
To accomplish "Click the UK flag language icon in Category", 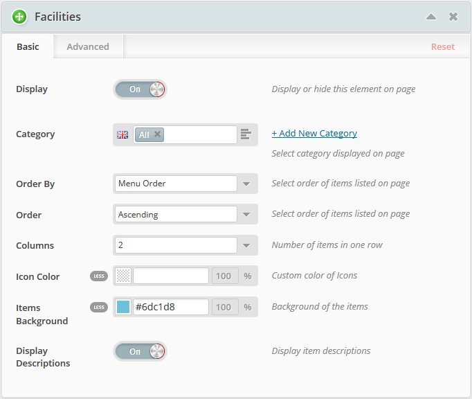I will pos(122,134).
